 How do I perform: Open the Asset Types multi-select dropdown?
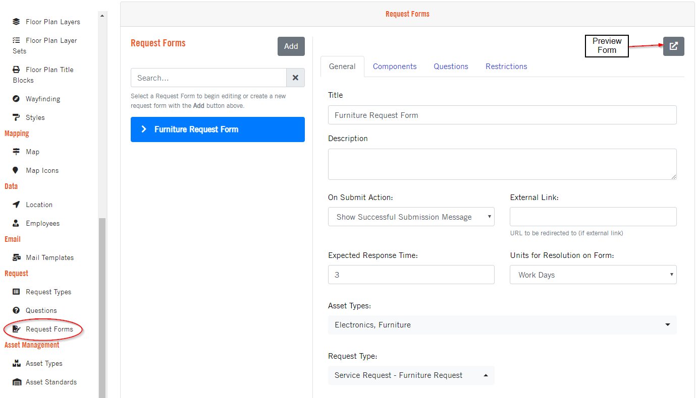[x=502, y=325]
